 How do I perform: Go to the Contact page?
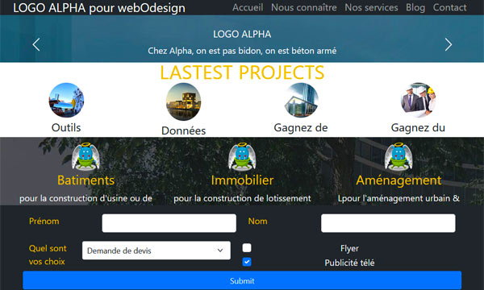(449, 7)
